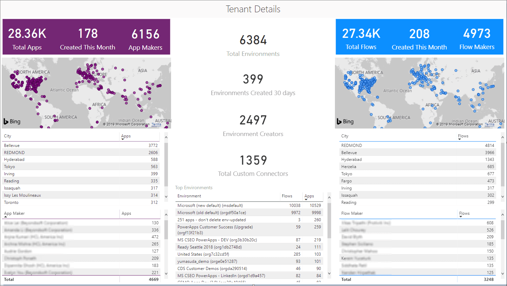Sort Top Environments by the Apps column
Screen dimensions: 507x286
[309, 196]
